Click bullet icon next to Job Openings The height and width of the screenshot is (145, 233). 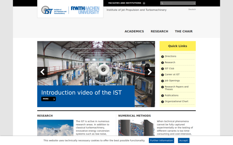(162, 81)
